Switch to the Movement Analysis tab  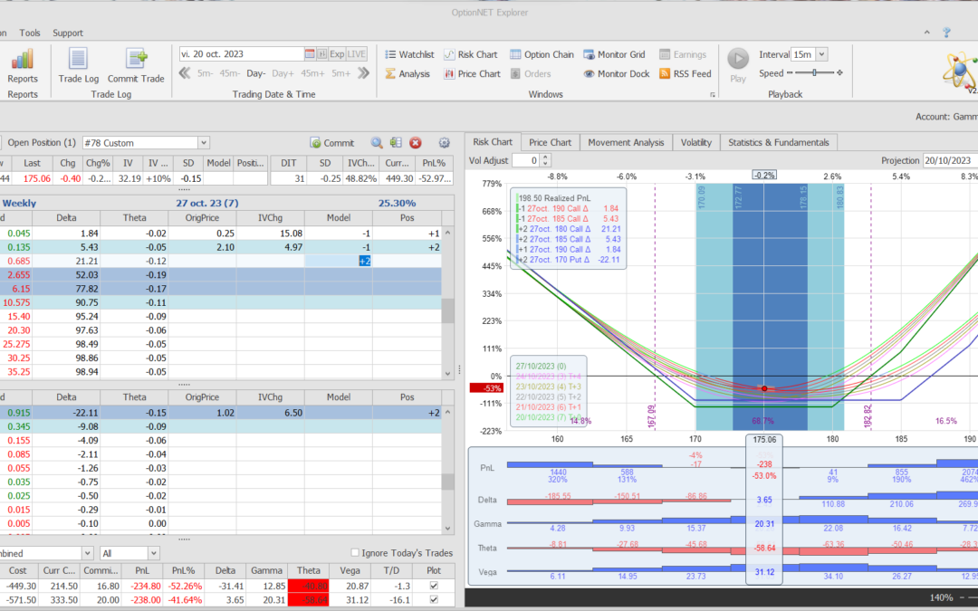626,142
